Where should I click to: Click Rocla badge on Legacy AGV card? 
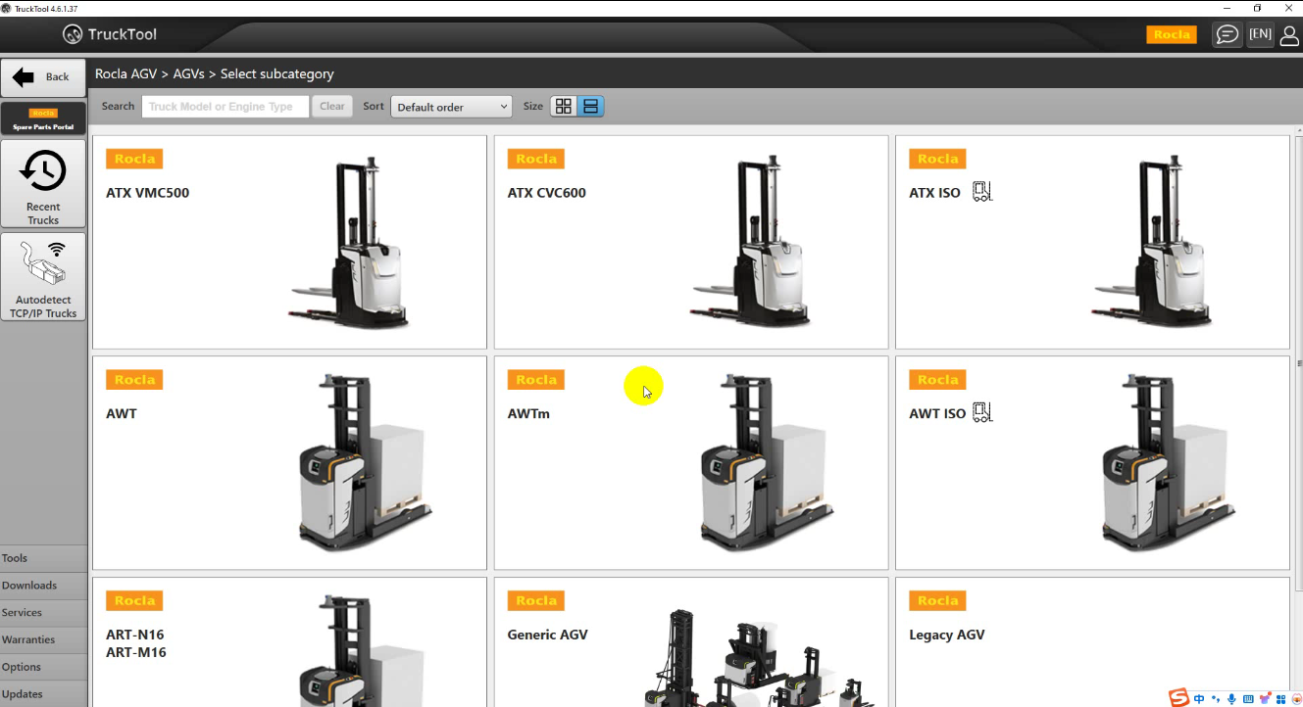938,601
